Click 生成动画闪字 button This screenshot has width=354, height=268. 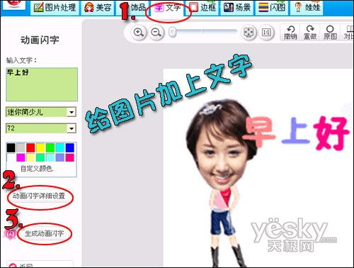44,234
